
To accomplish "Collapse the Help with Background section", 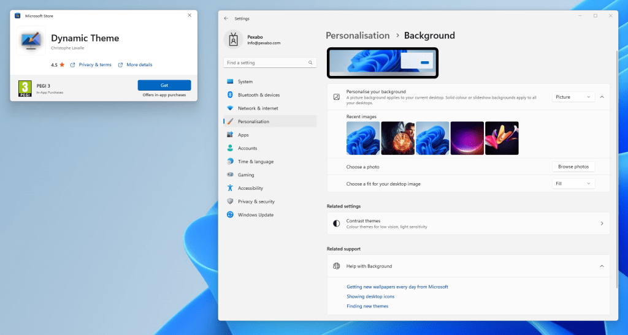I will point(602,266).
